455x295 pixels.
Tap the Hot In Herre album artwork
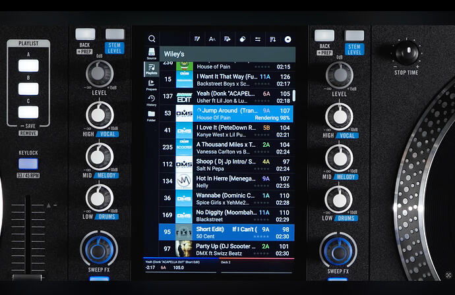(x=184, y=182)
